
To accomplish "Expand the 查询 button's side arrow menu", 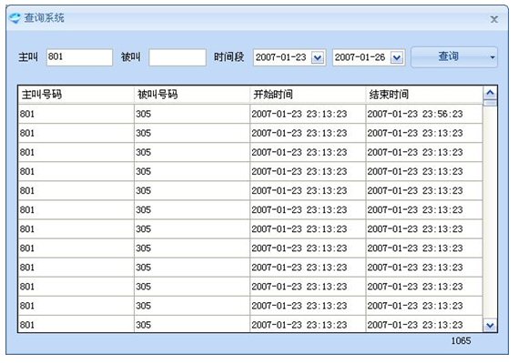I will [x=493, y=57].
